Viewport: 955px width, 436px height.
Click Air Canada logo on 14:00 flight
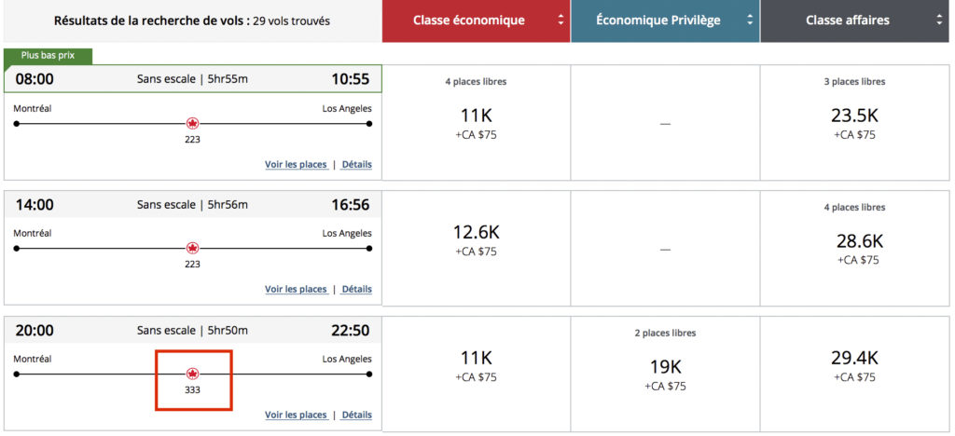point(193,248)
